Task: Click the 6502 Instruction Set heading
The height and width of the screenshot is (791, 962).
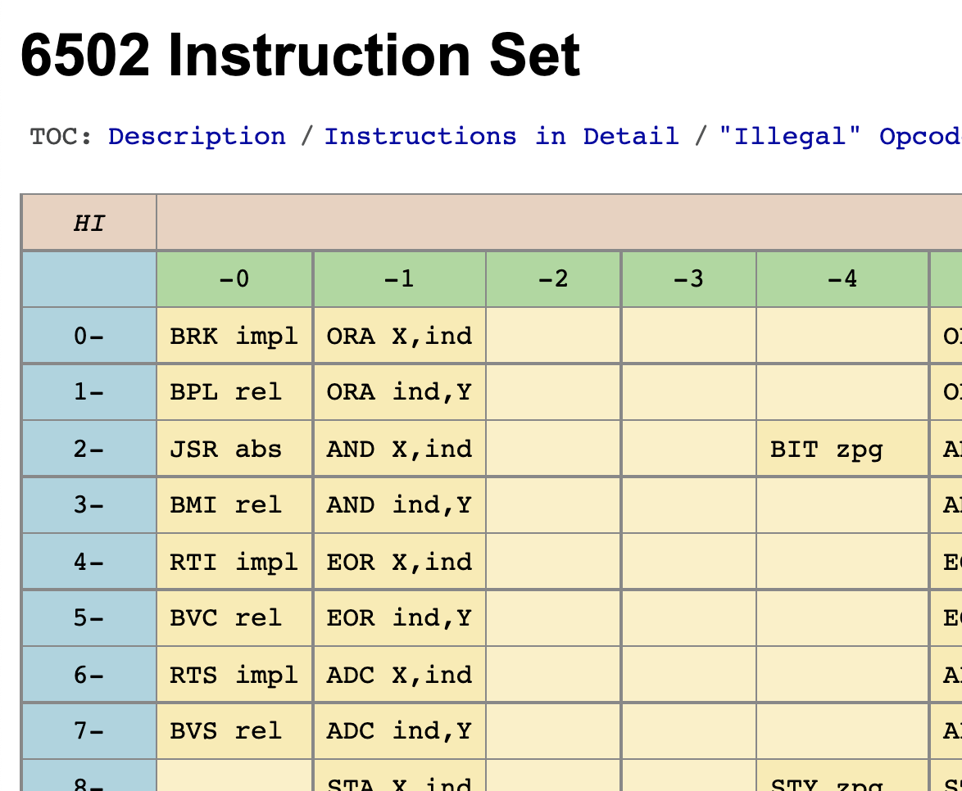Action: point(300,56)
